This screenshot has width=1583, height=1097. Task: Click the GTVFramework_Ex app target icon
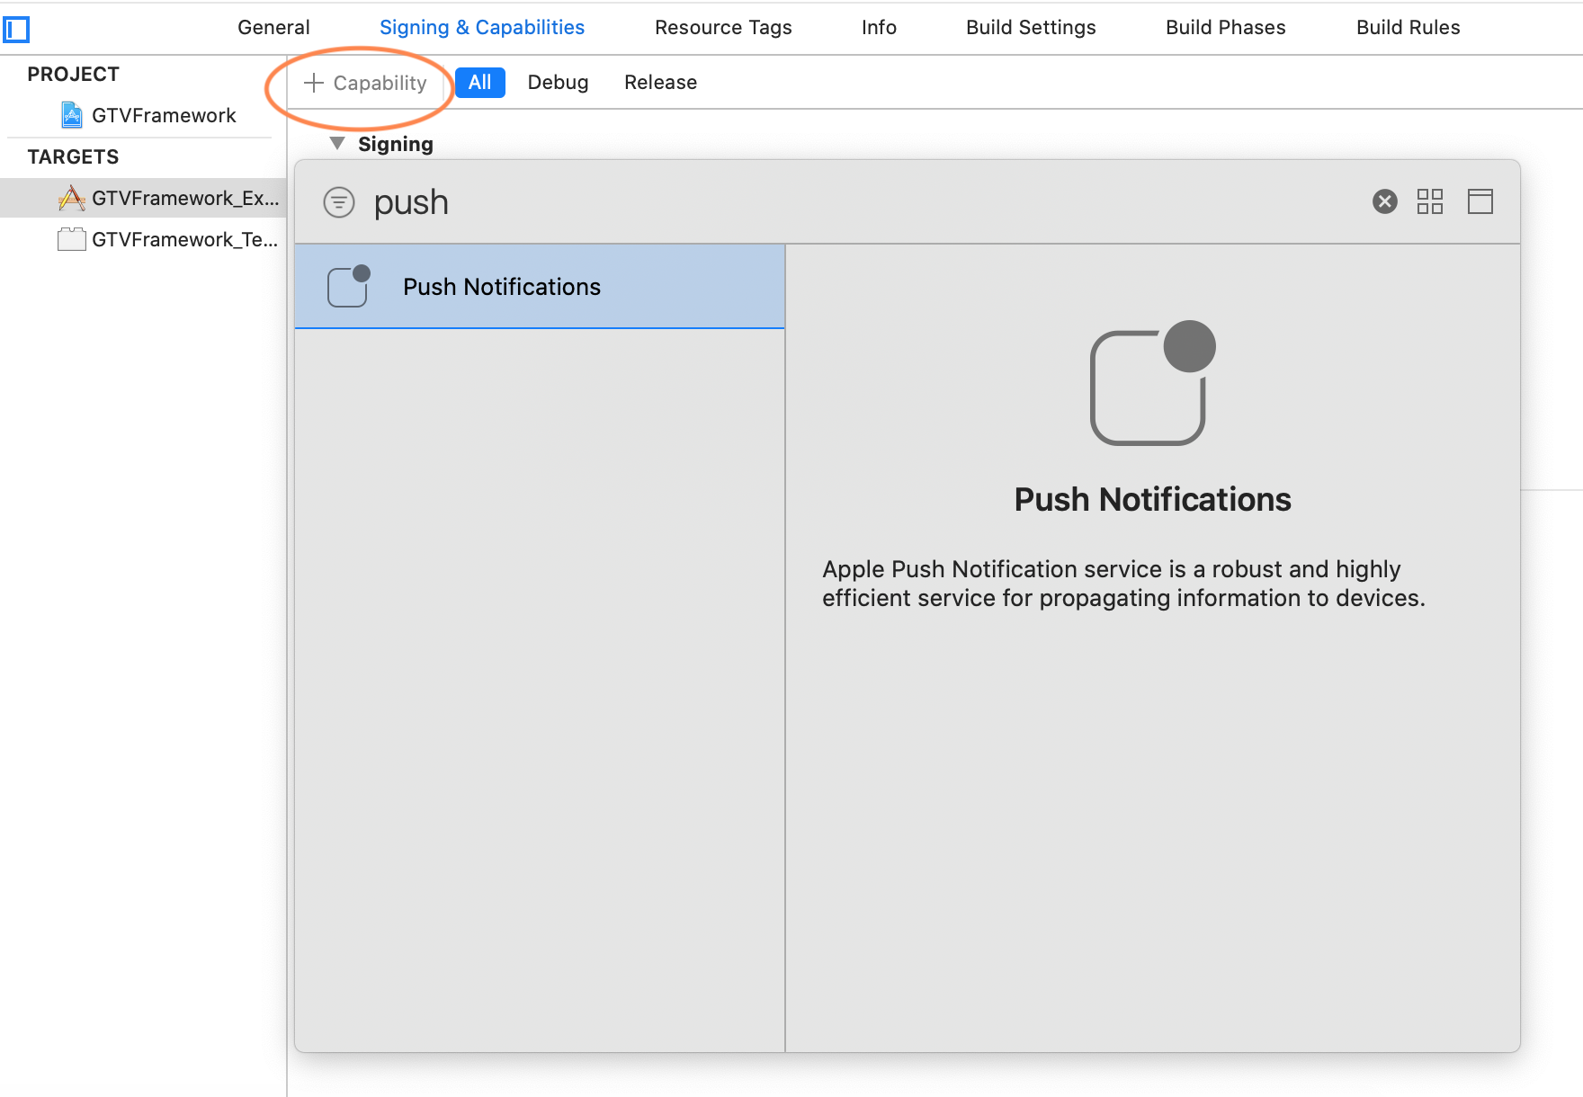pos(72,198)
